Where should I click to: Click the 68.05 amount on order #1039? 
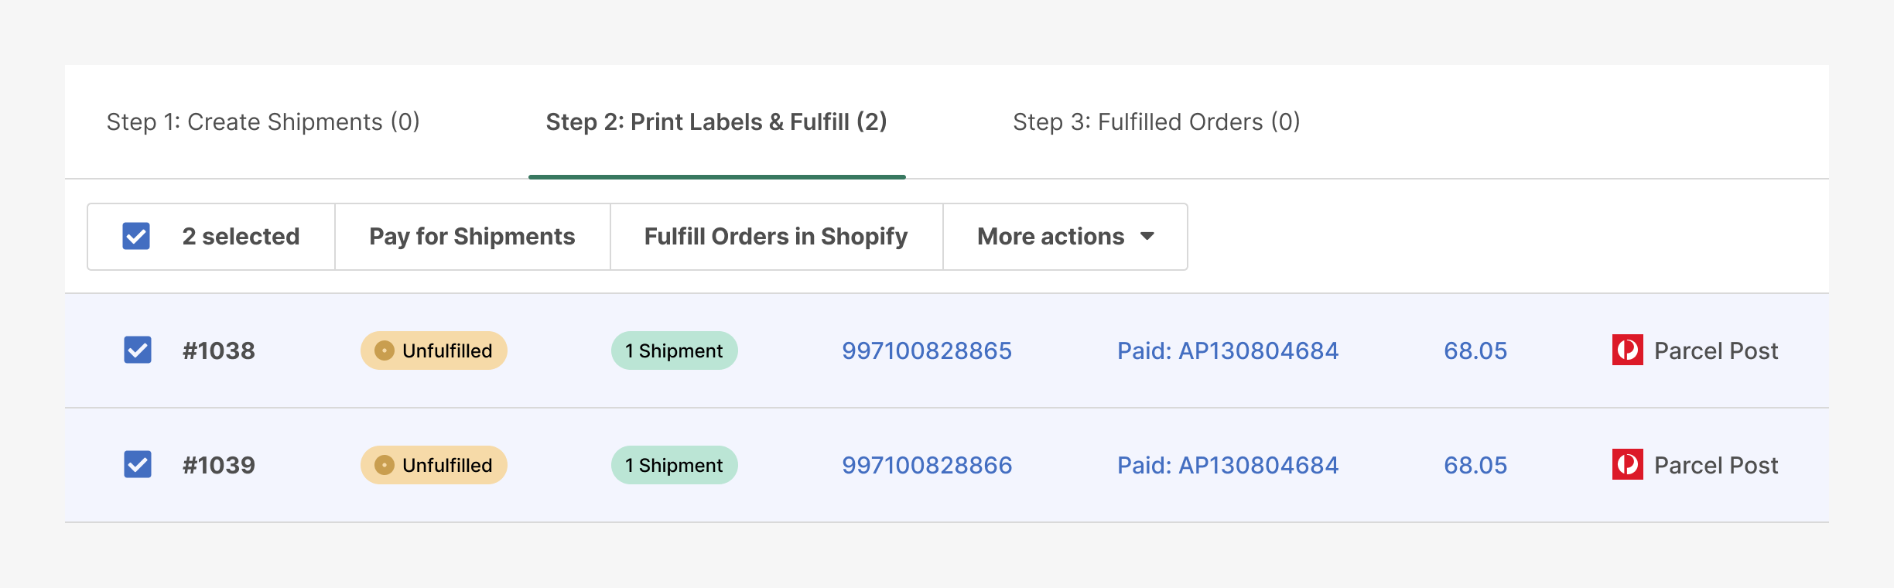coord(1474,465)
